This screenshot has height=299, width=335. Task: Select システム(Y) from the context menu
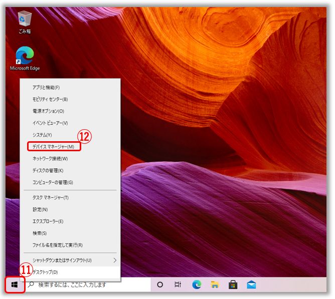pyautogui.click(x=70, y=135)
